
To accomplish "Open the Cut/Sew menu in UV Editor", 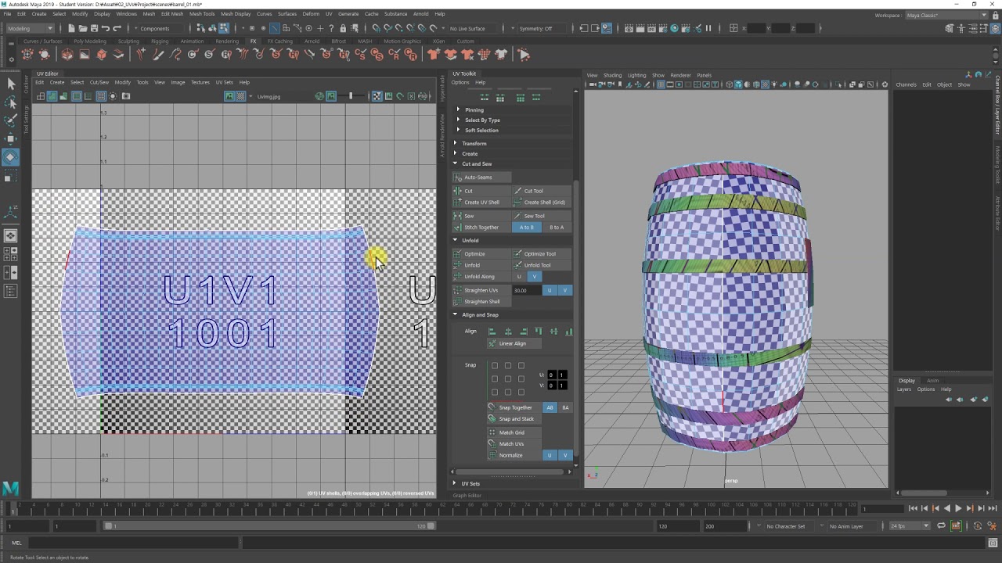I will click(x=99, y=82).
